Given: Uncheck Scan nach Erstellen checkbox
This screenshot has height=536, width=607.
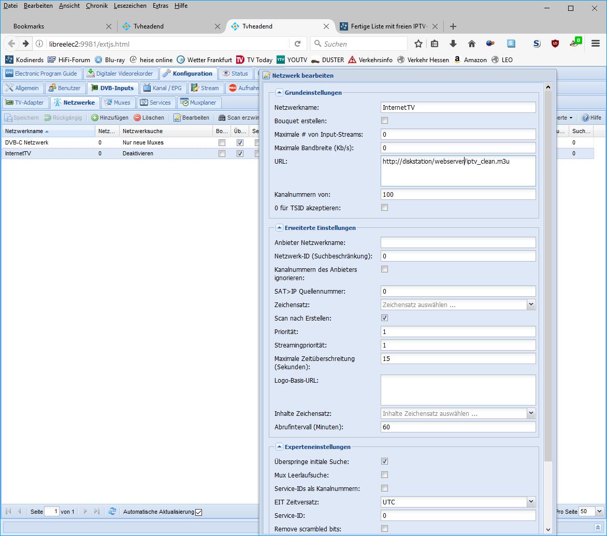Looking at the screenshot, I should coord(384,318).
